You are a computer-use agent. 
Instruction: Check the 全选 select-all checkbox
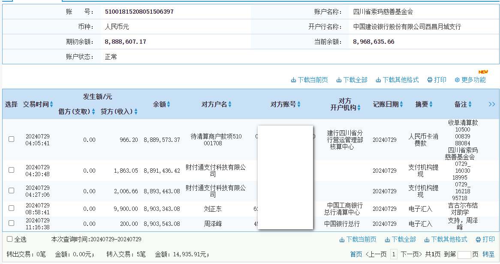coord(9,239)
